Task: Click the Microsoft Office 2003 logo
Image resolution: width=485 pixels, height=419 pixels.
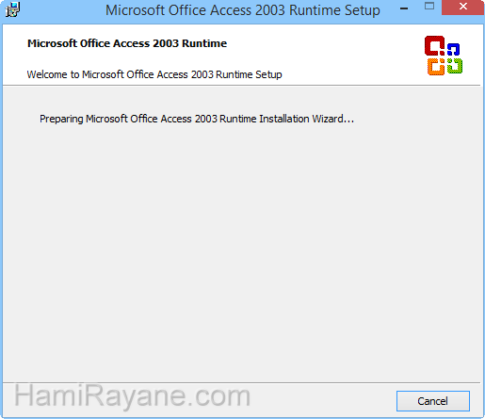Action: click(444, 56)
